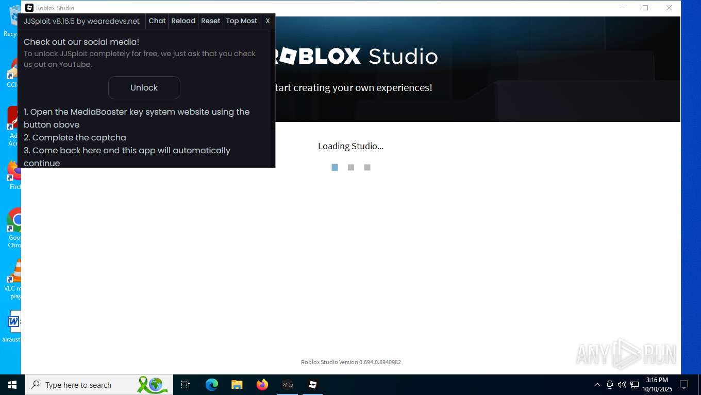
Task: Select the CCleaner desktop icon
Action: pyautogui.click(x=13, y=73)
